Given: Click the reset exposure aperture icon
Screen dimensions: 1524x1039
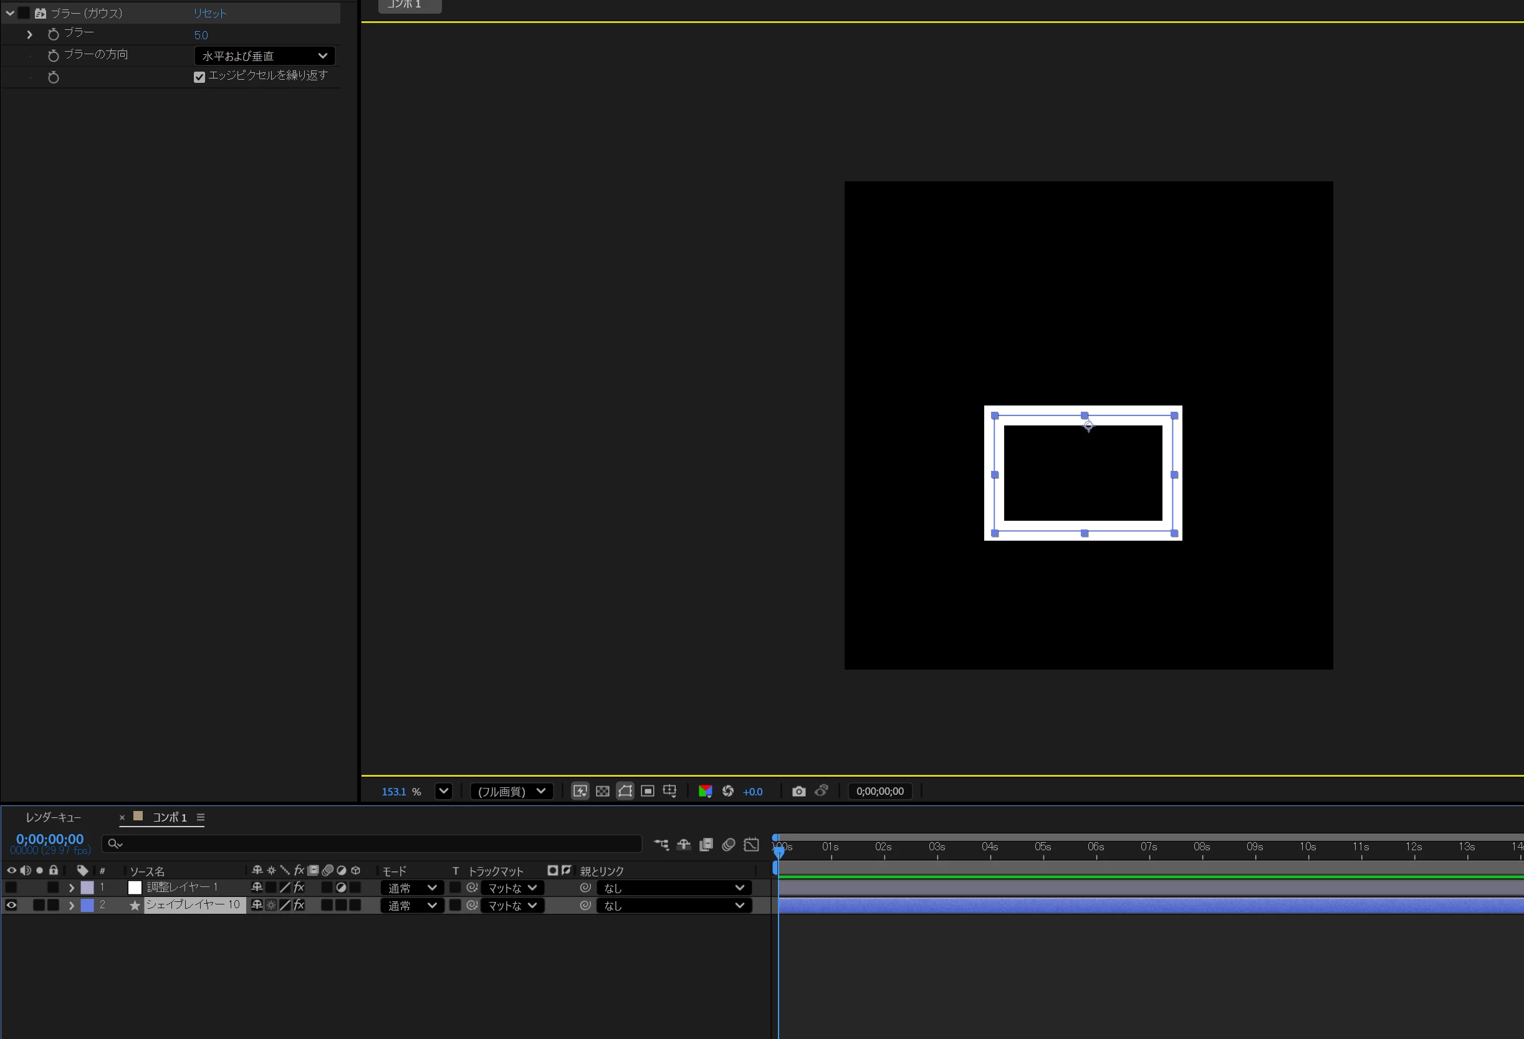Looking at the screenshot, I should tap(727, 791).
